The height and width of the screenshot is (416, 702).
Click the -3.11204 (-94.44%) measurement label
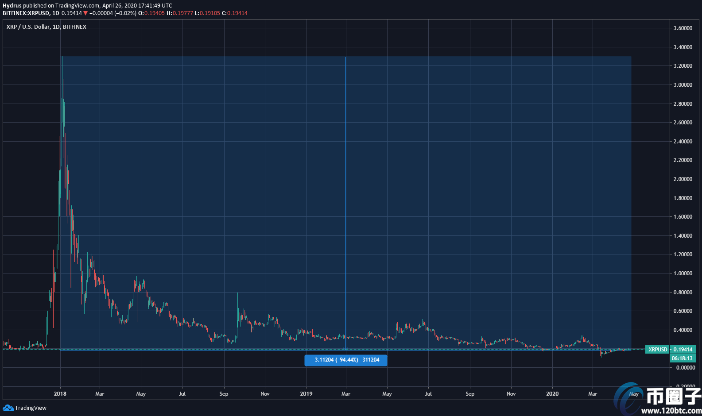pyautogui.click(x=346, y=360)
